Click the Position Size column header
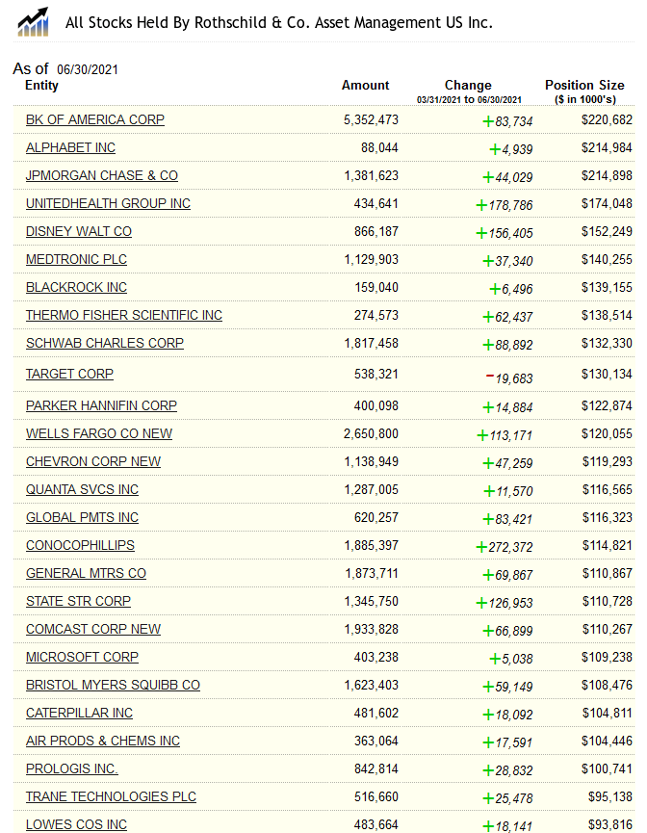Viewport: 647px width, 833px height. (584, 86)
